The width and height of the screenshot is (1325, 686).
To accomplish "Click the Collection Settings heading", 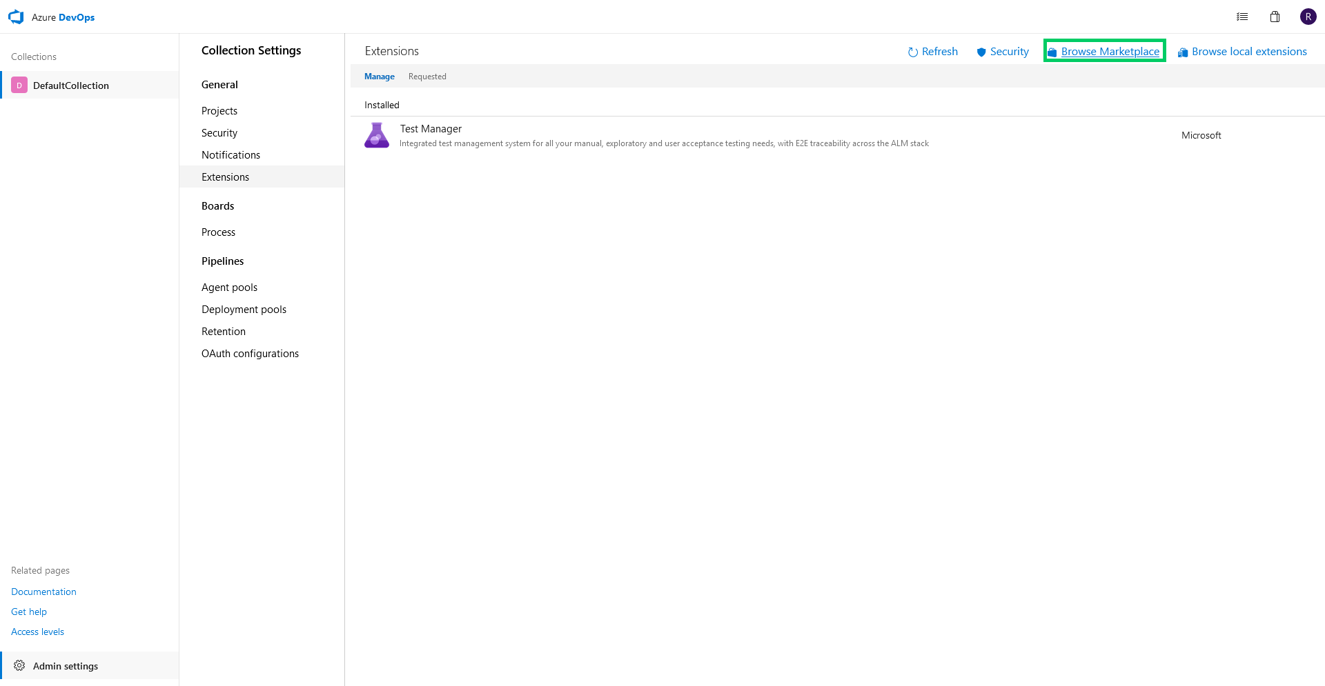I will pos(251,50).
